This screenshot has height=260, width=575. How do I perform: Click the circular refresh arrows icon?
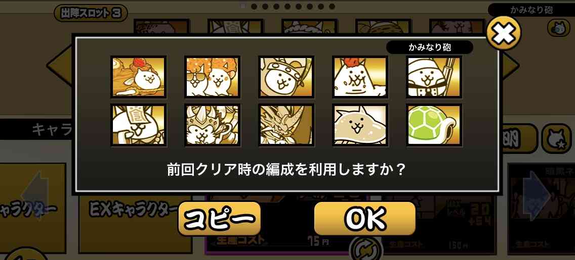(x=365, y=250)
